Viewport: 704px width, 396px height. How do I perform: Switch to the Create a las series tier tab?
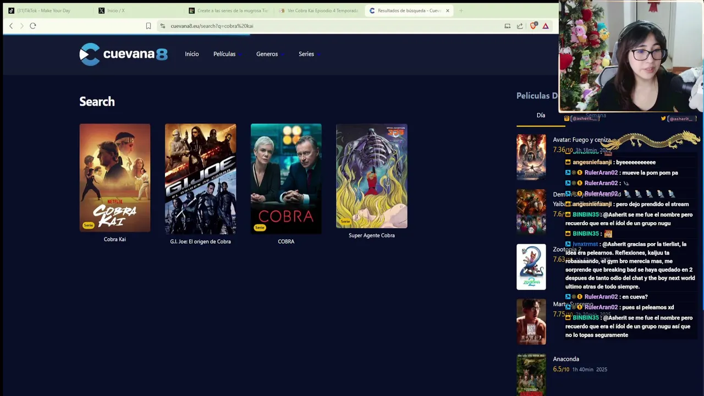pyautogui.click(x=228, y=10)
